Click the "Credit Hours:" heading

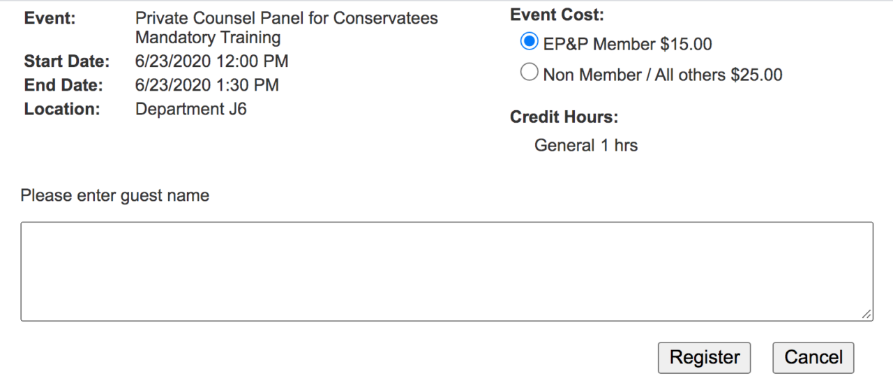[x=564, y=116]
